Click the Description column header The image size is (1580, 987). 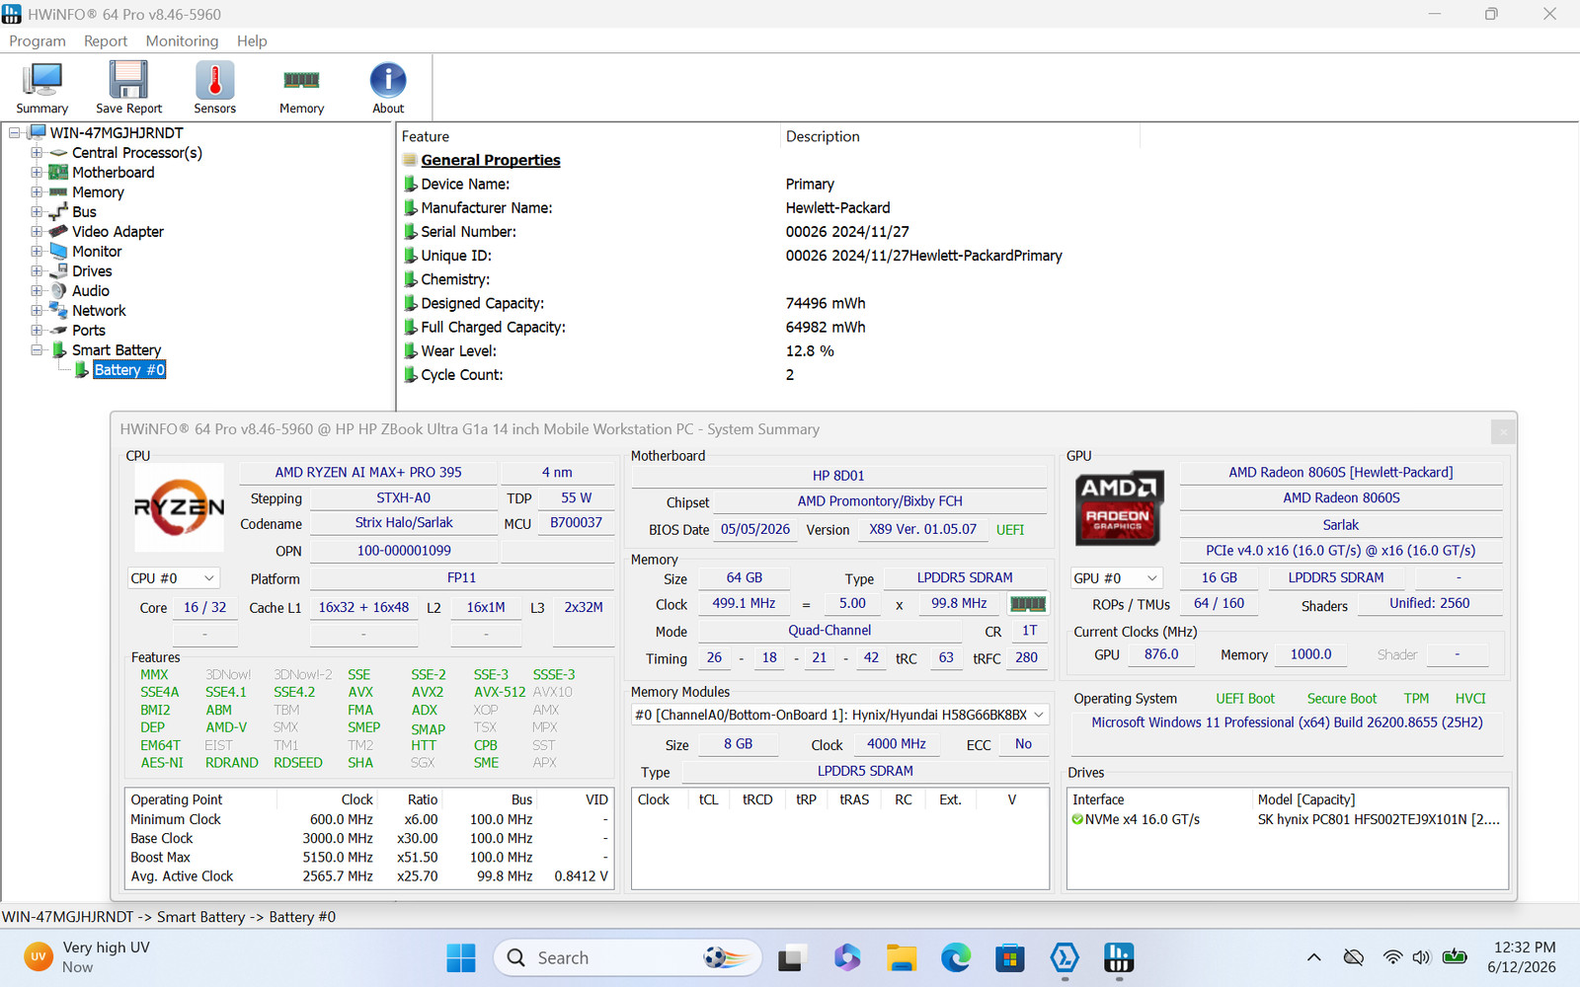[x=823, y=136]
